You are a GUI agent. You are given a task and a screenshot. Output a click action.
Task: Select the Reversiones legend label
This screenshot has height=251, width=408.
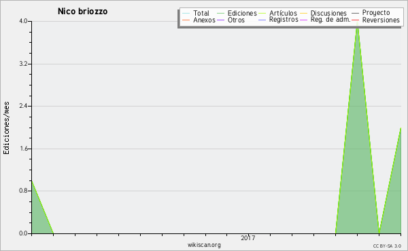click(381, 20)
